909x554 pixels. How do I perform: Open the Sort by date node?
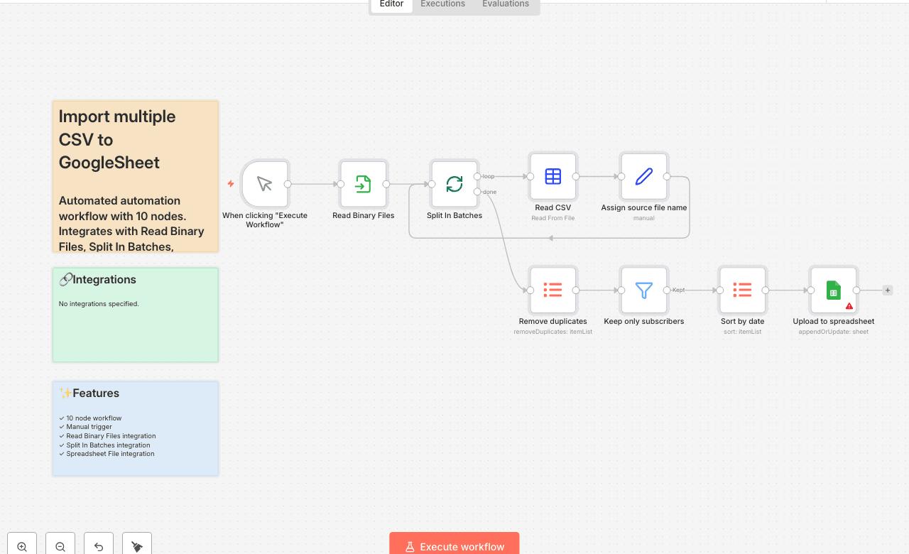point(742,290)
